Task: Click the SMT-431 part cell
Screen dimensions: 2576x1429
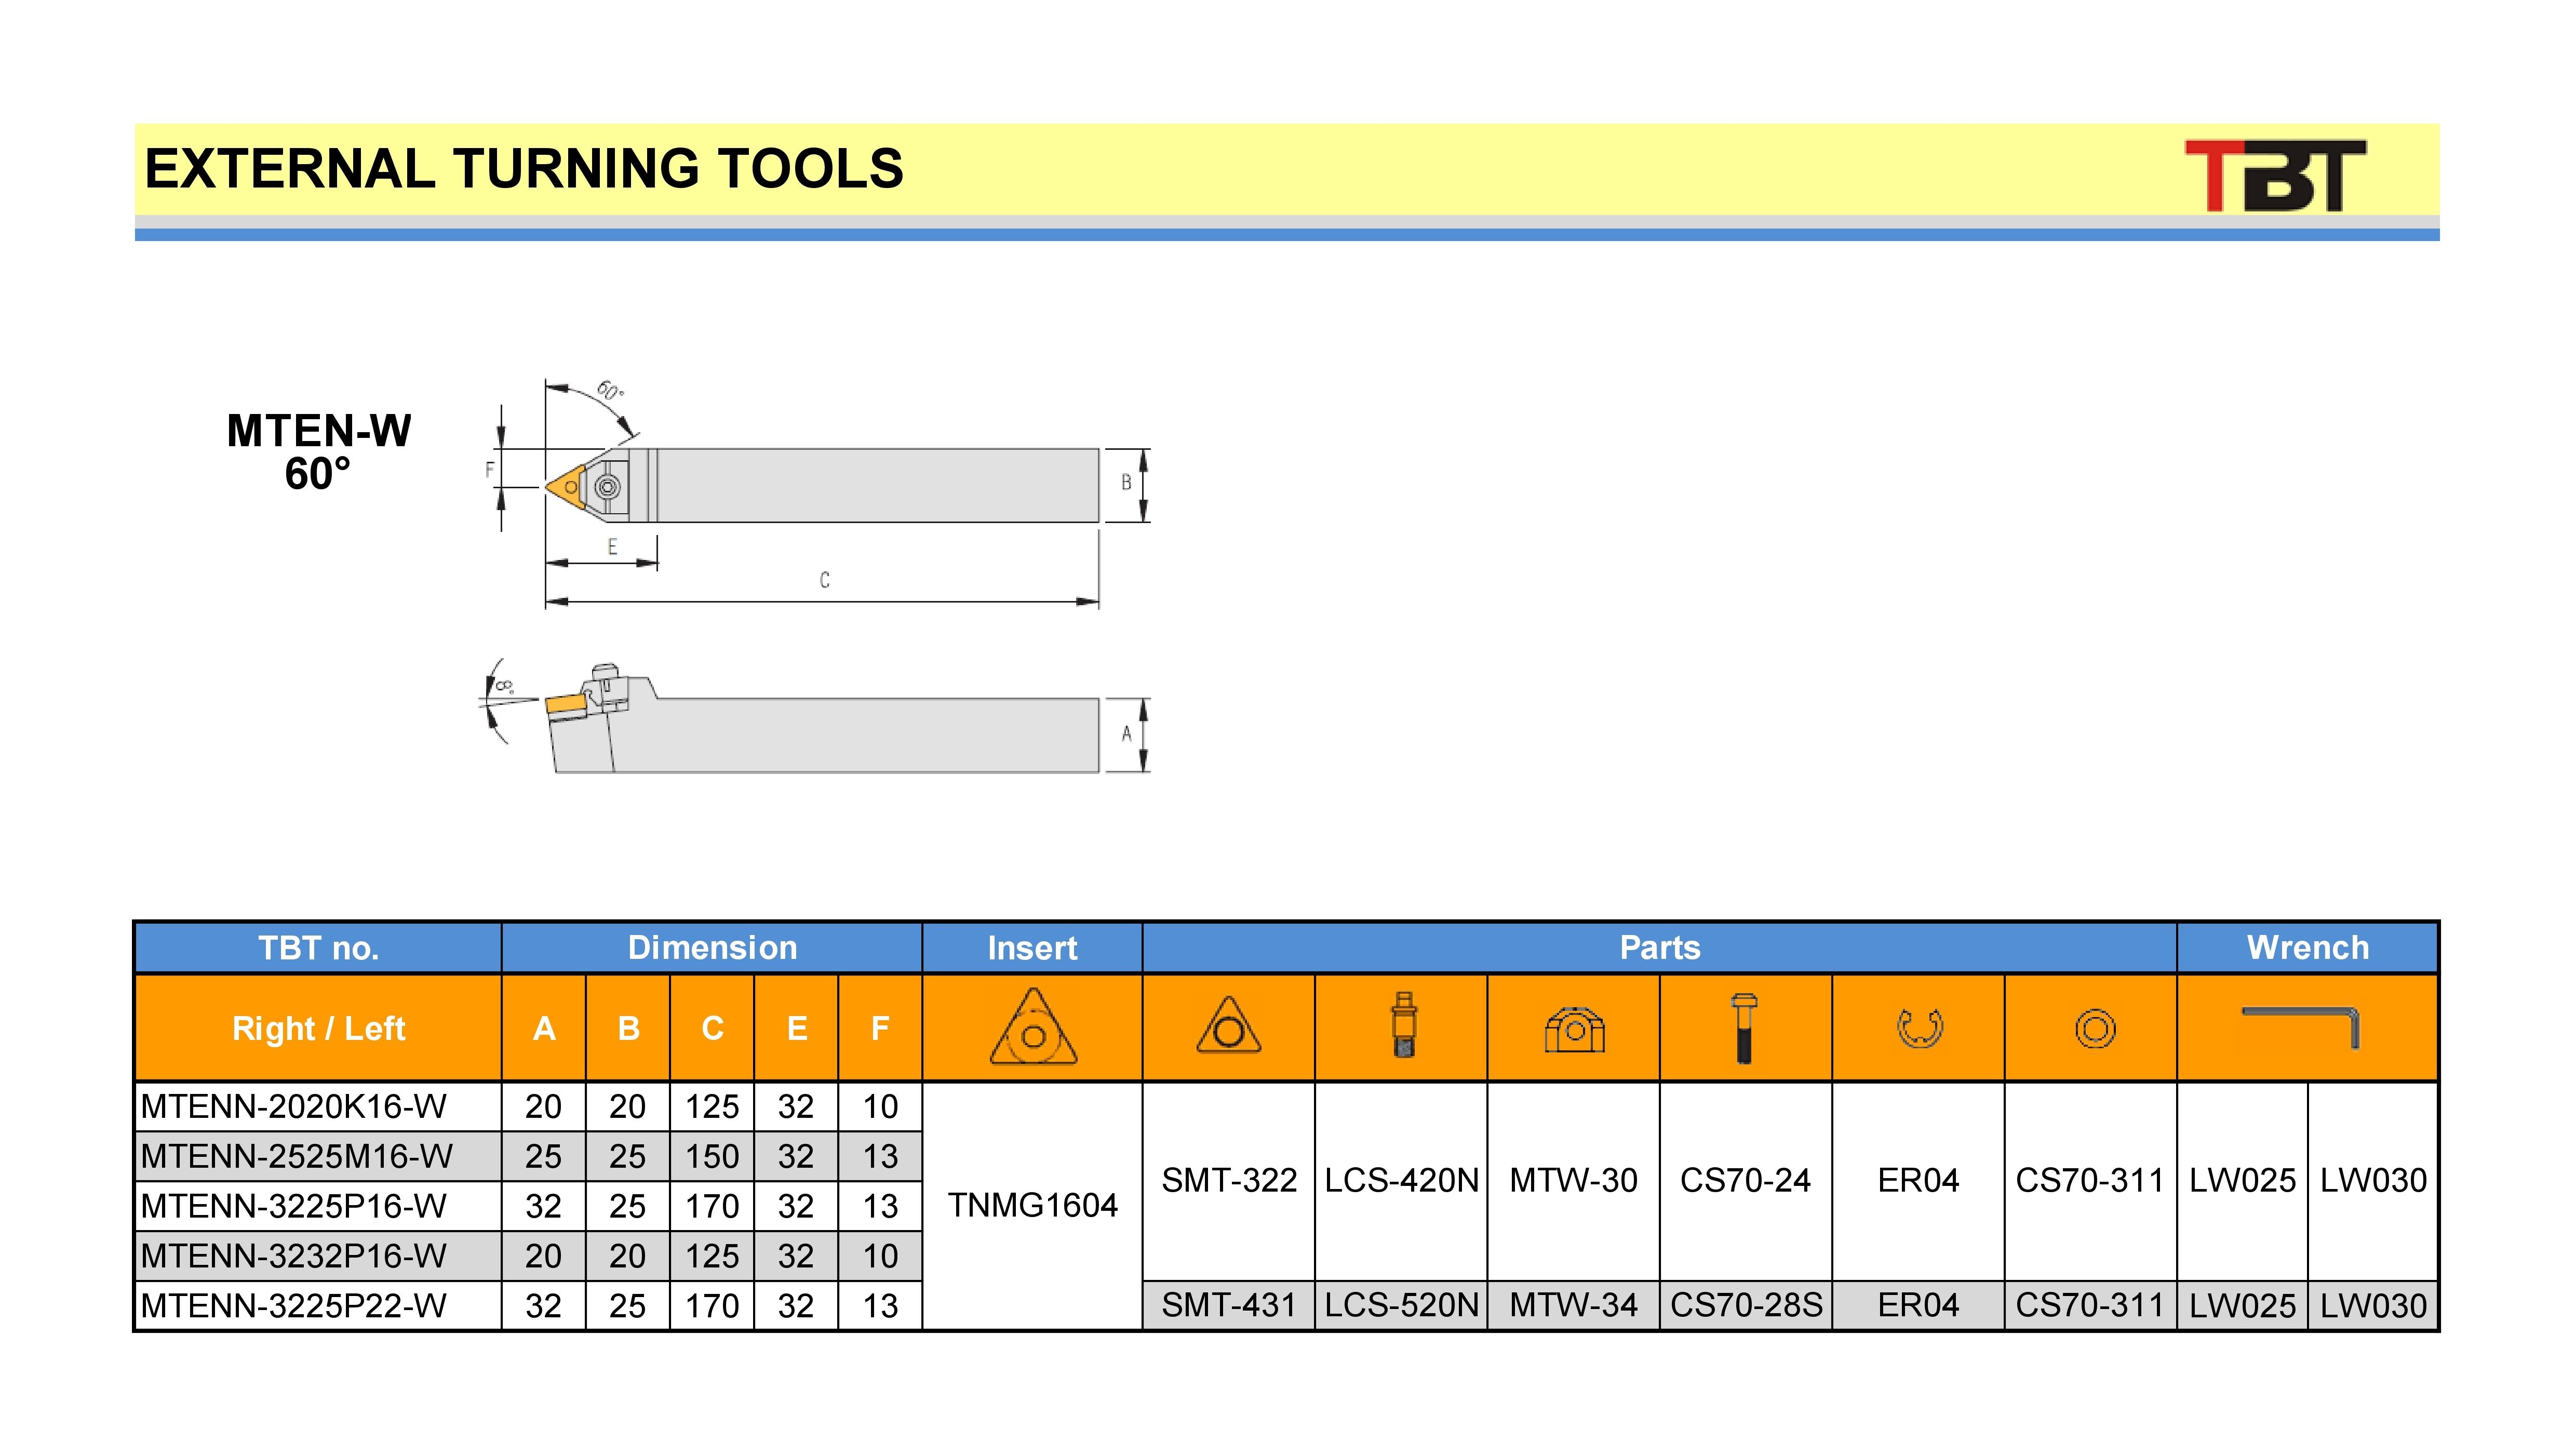Action: (x=1228, y=1306)
